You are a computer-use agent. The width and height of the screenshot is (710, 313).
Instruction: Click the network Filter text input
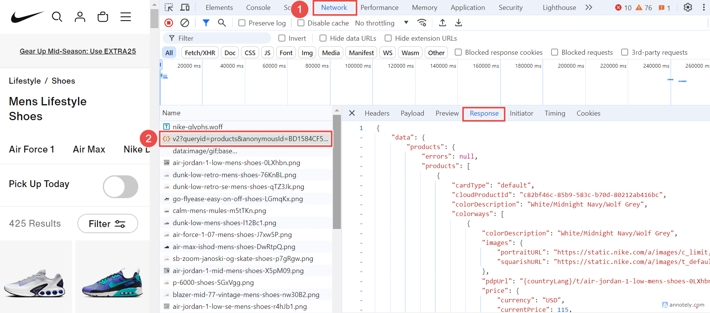coord(217,38)
